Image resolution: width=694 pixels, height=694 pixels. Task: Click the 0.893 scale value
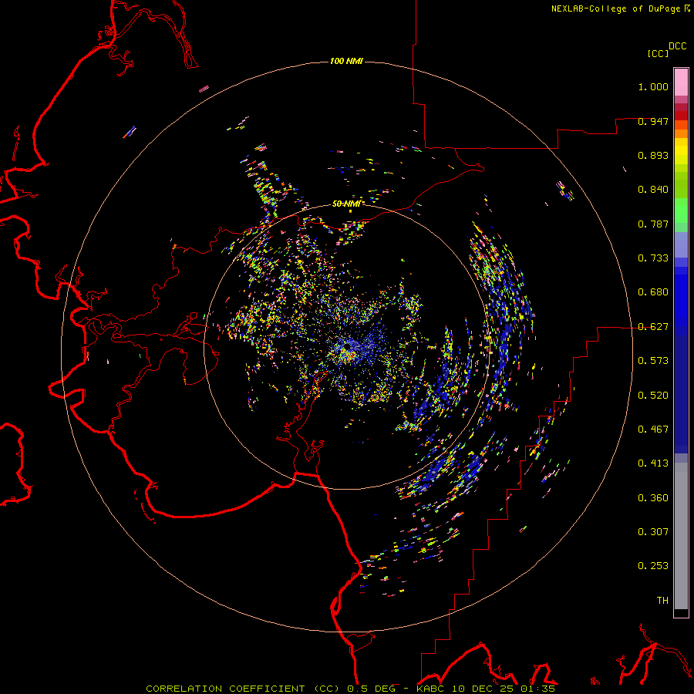[653, 155]
